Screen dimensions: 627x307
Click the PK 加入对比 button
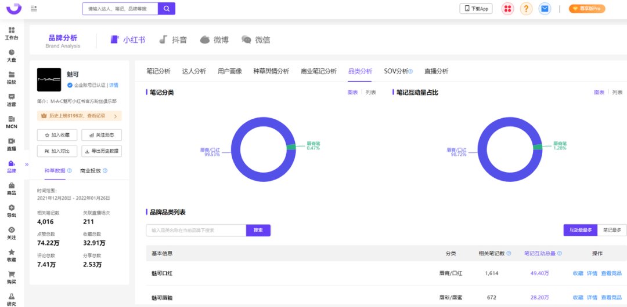click(x=57, y=151)
